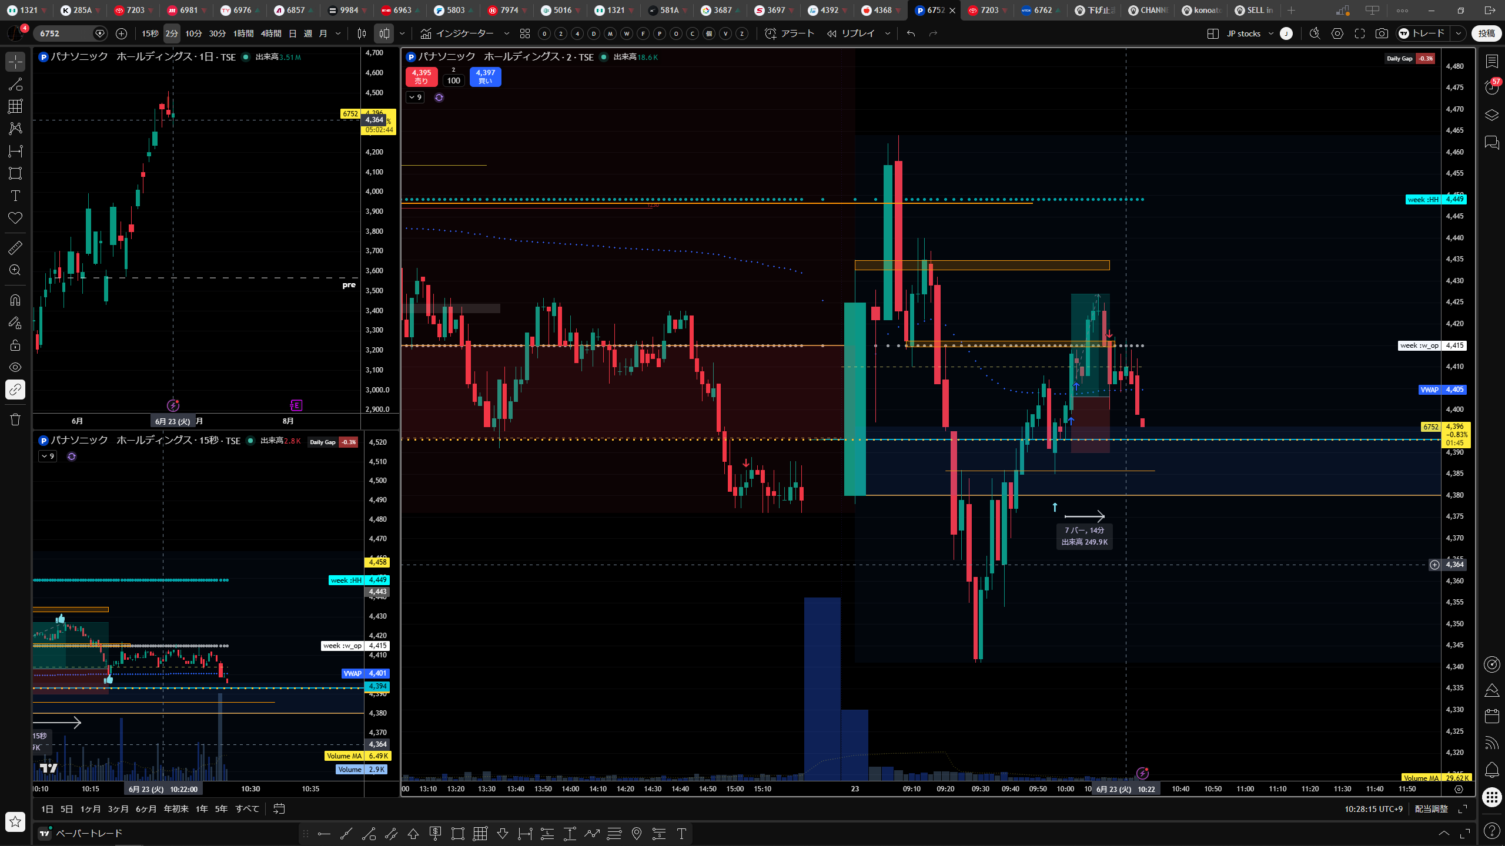The width and height of the screenshot is (1505, 846).
Task: Open the layout setup grid icon
Action: pyautogui.click(x=1212, y=33)
